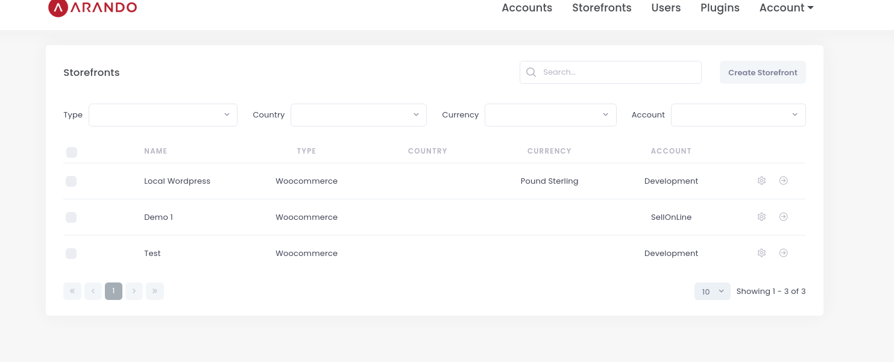Open settings gear for Demo 1
Screen dimensions: 894x362
pyautogui.click(x=761, y=217)
